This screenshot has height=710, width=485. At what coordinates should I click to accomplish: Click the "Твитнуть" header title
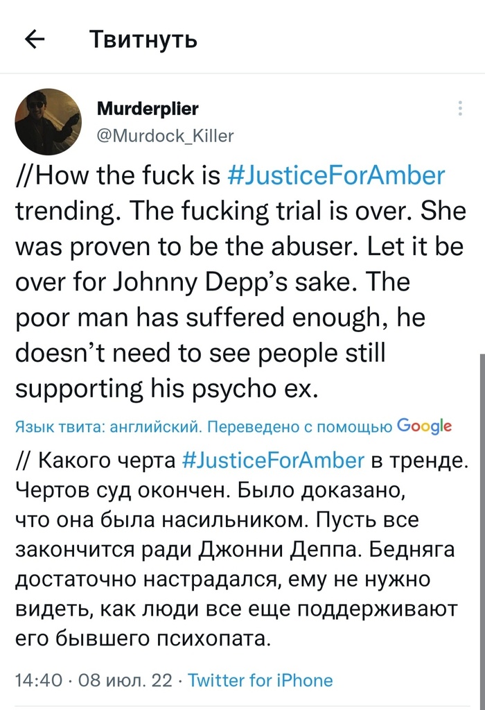point(143,40)
